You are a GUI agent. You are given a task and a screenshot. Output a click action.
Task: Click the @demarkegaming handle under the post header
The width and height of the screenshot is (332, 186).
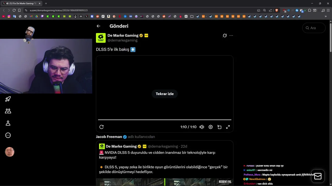(x=122, y=40)
